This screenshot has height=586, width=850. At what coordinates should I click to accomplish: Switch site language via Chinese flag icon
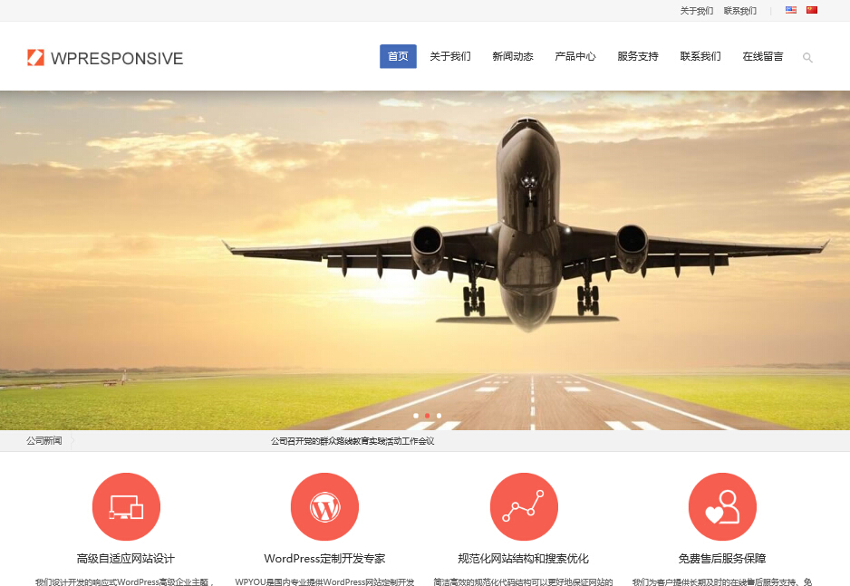point(811,11)
